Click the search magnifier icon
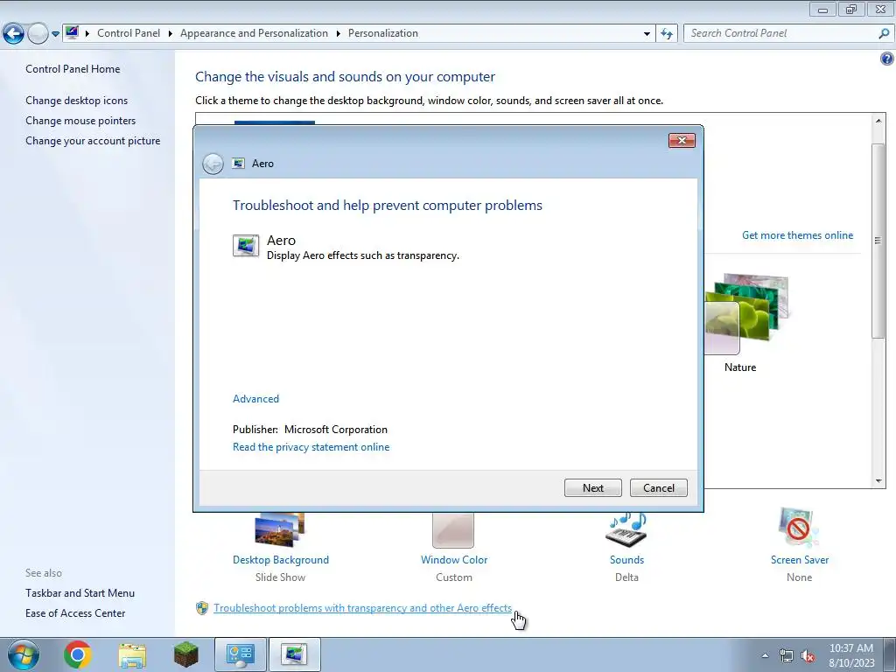Image resolution: width=896 pixels, height=672 pixels. [884, 34]
